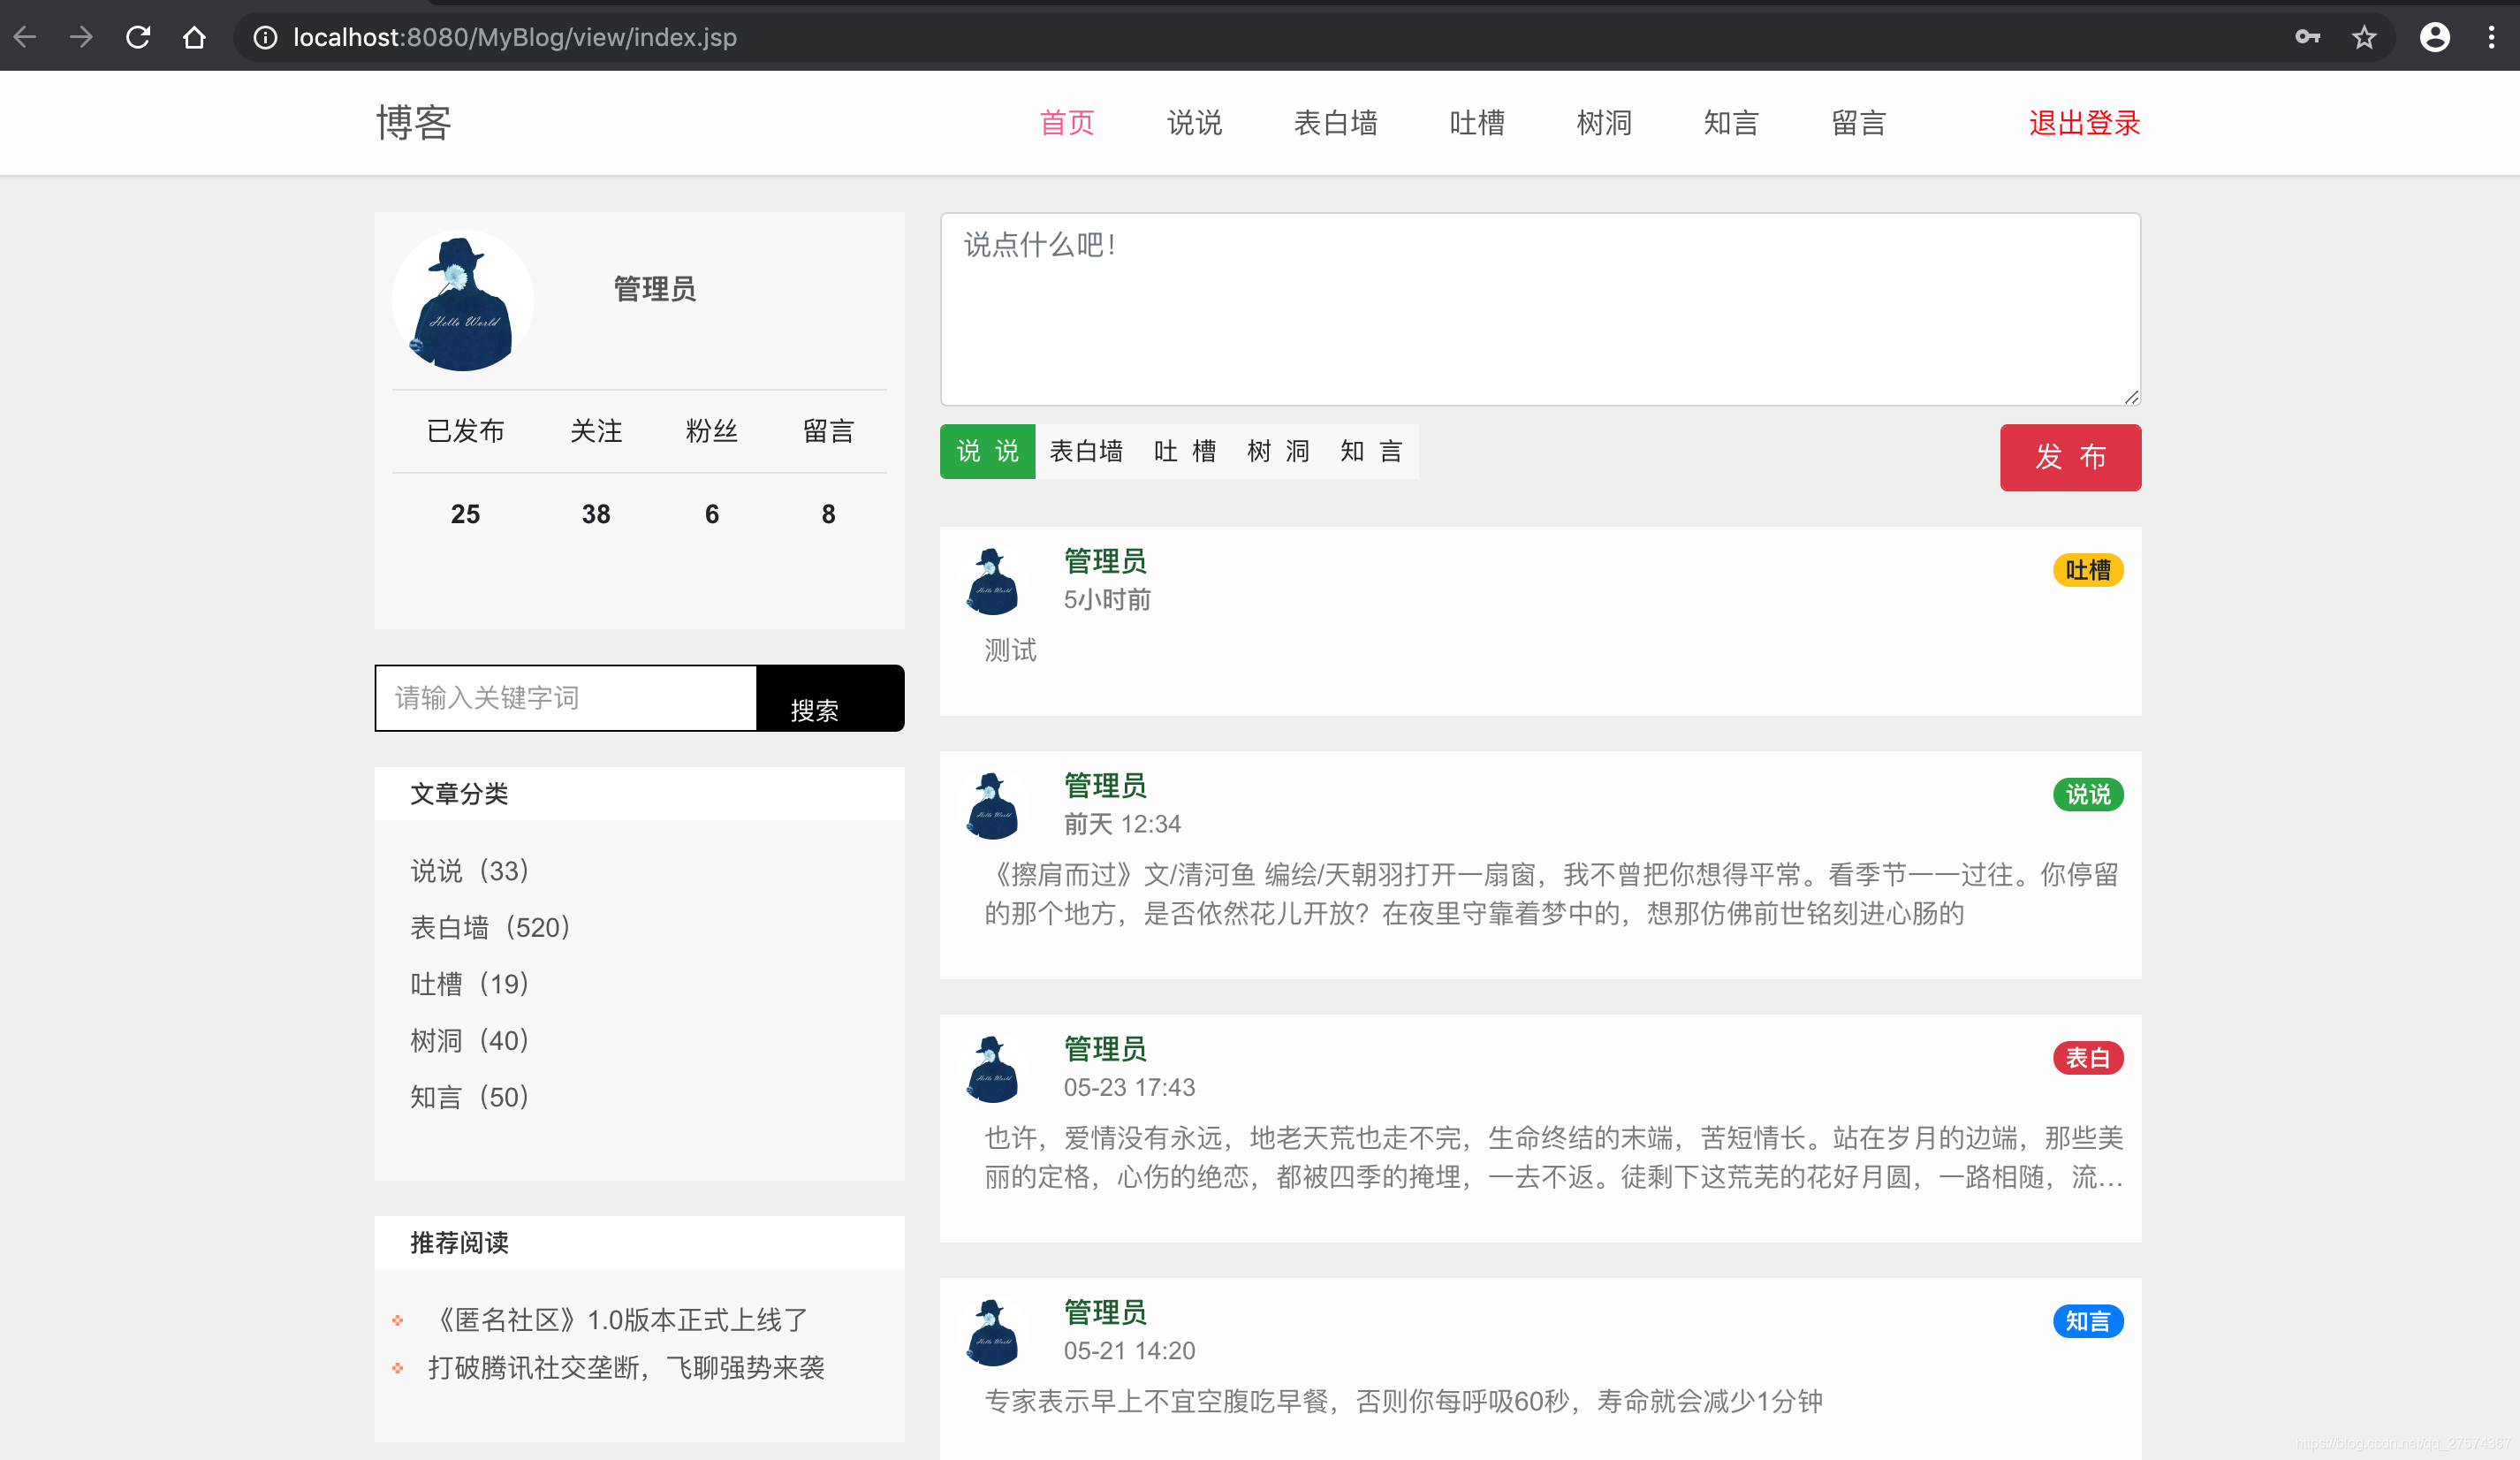Open the 留言 navigation item
This screenshot has height=1460, width=2520.
click(1858, 123)
